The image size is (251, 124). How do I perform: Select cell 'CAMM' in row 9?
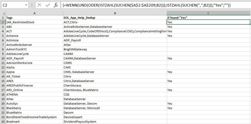[x=115, y=54]
